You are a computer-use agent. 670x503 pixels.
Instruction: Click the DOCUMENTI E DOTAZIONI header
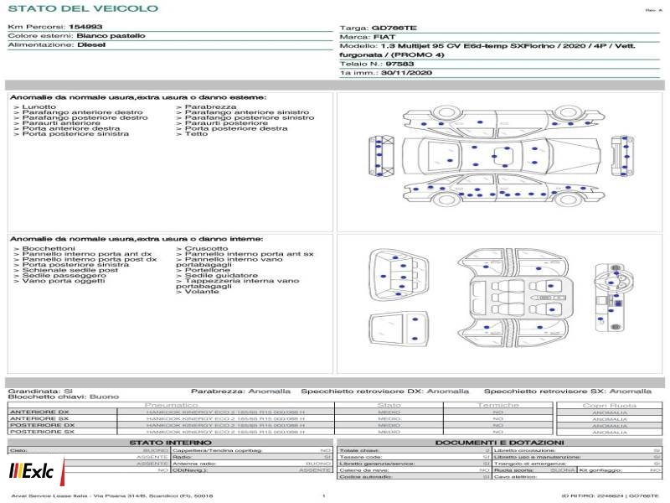499,443
